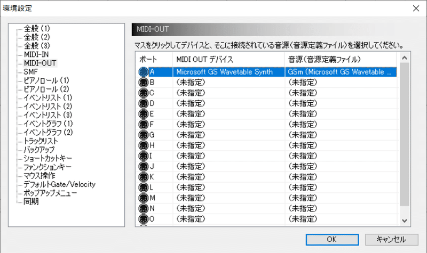
Task: Click the MIDI port icon for port C
Action: pyautogui.click(x=143, y=93)
